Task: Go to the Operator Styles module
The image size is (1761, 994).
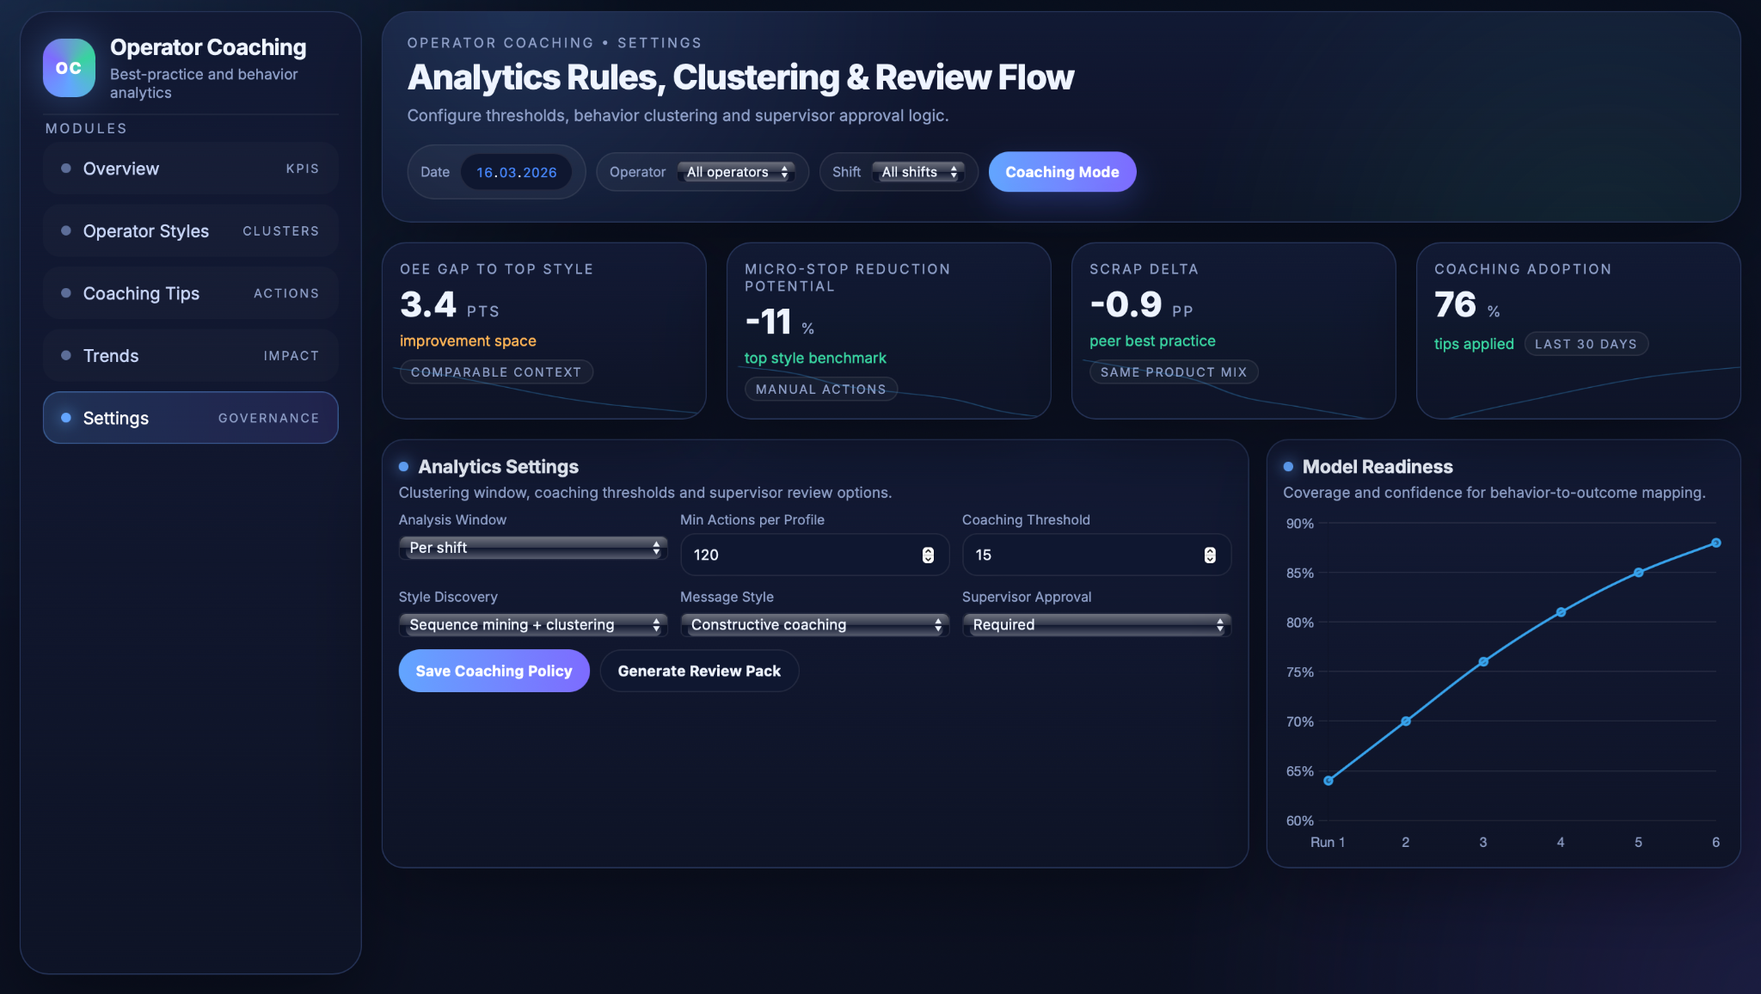Action: click(x=190, y=231)
